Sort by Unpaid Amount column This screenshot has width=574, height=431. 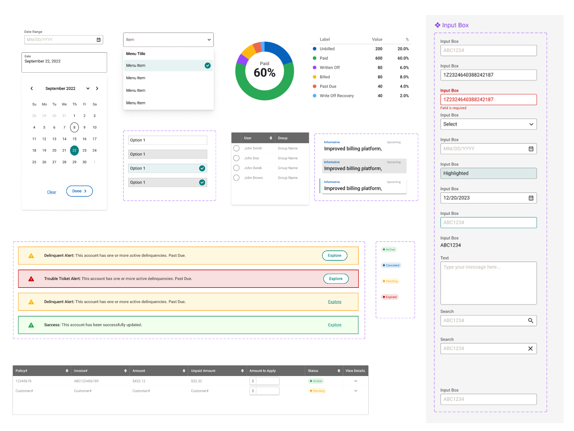(x=242, y=371)
